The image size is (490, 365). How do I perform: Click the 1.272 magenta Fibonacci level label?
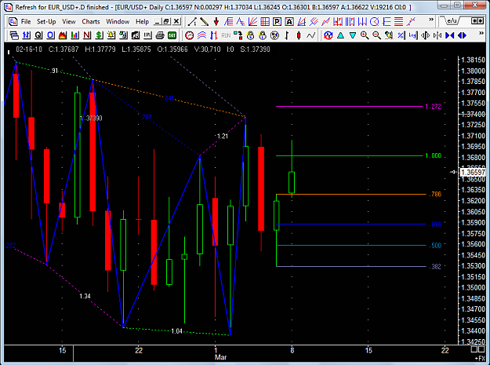pos(434,107)
